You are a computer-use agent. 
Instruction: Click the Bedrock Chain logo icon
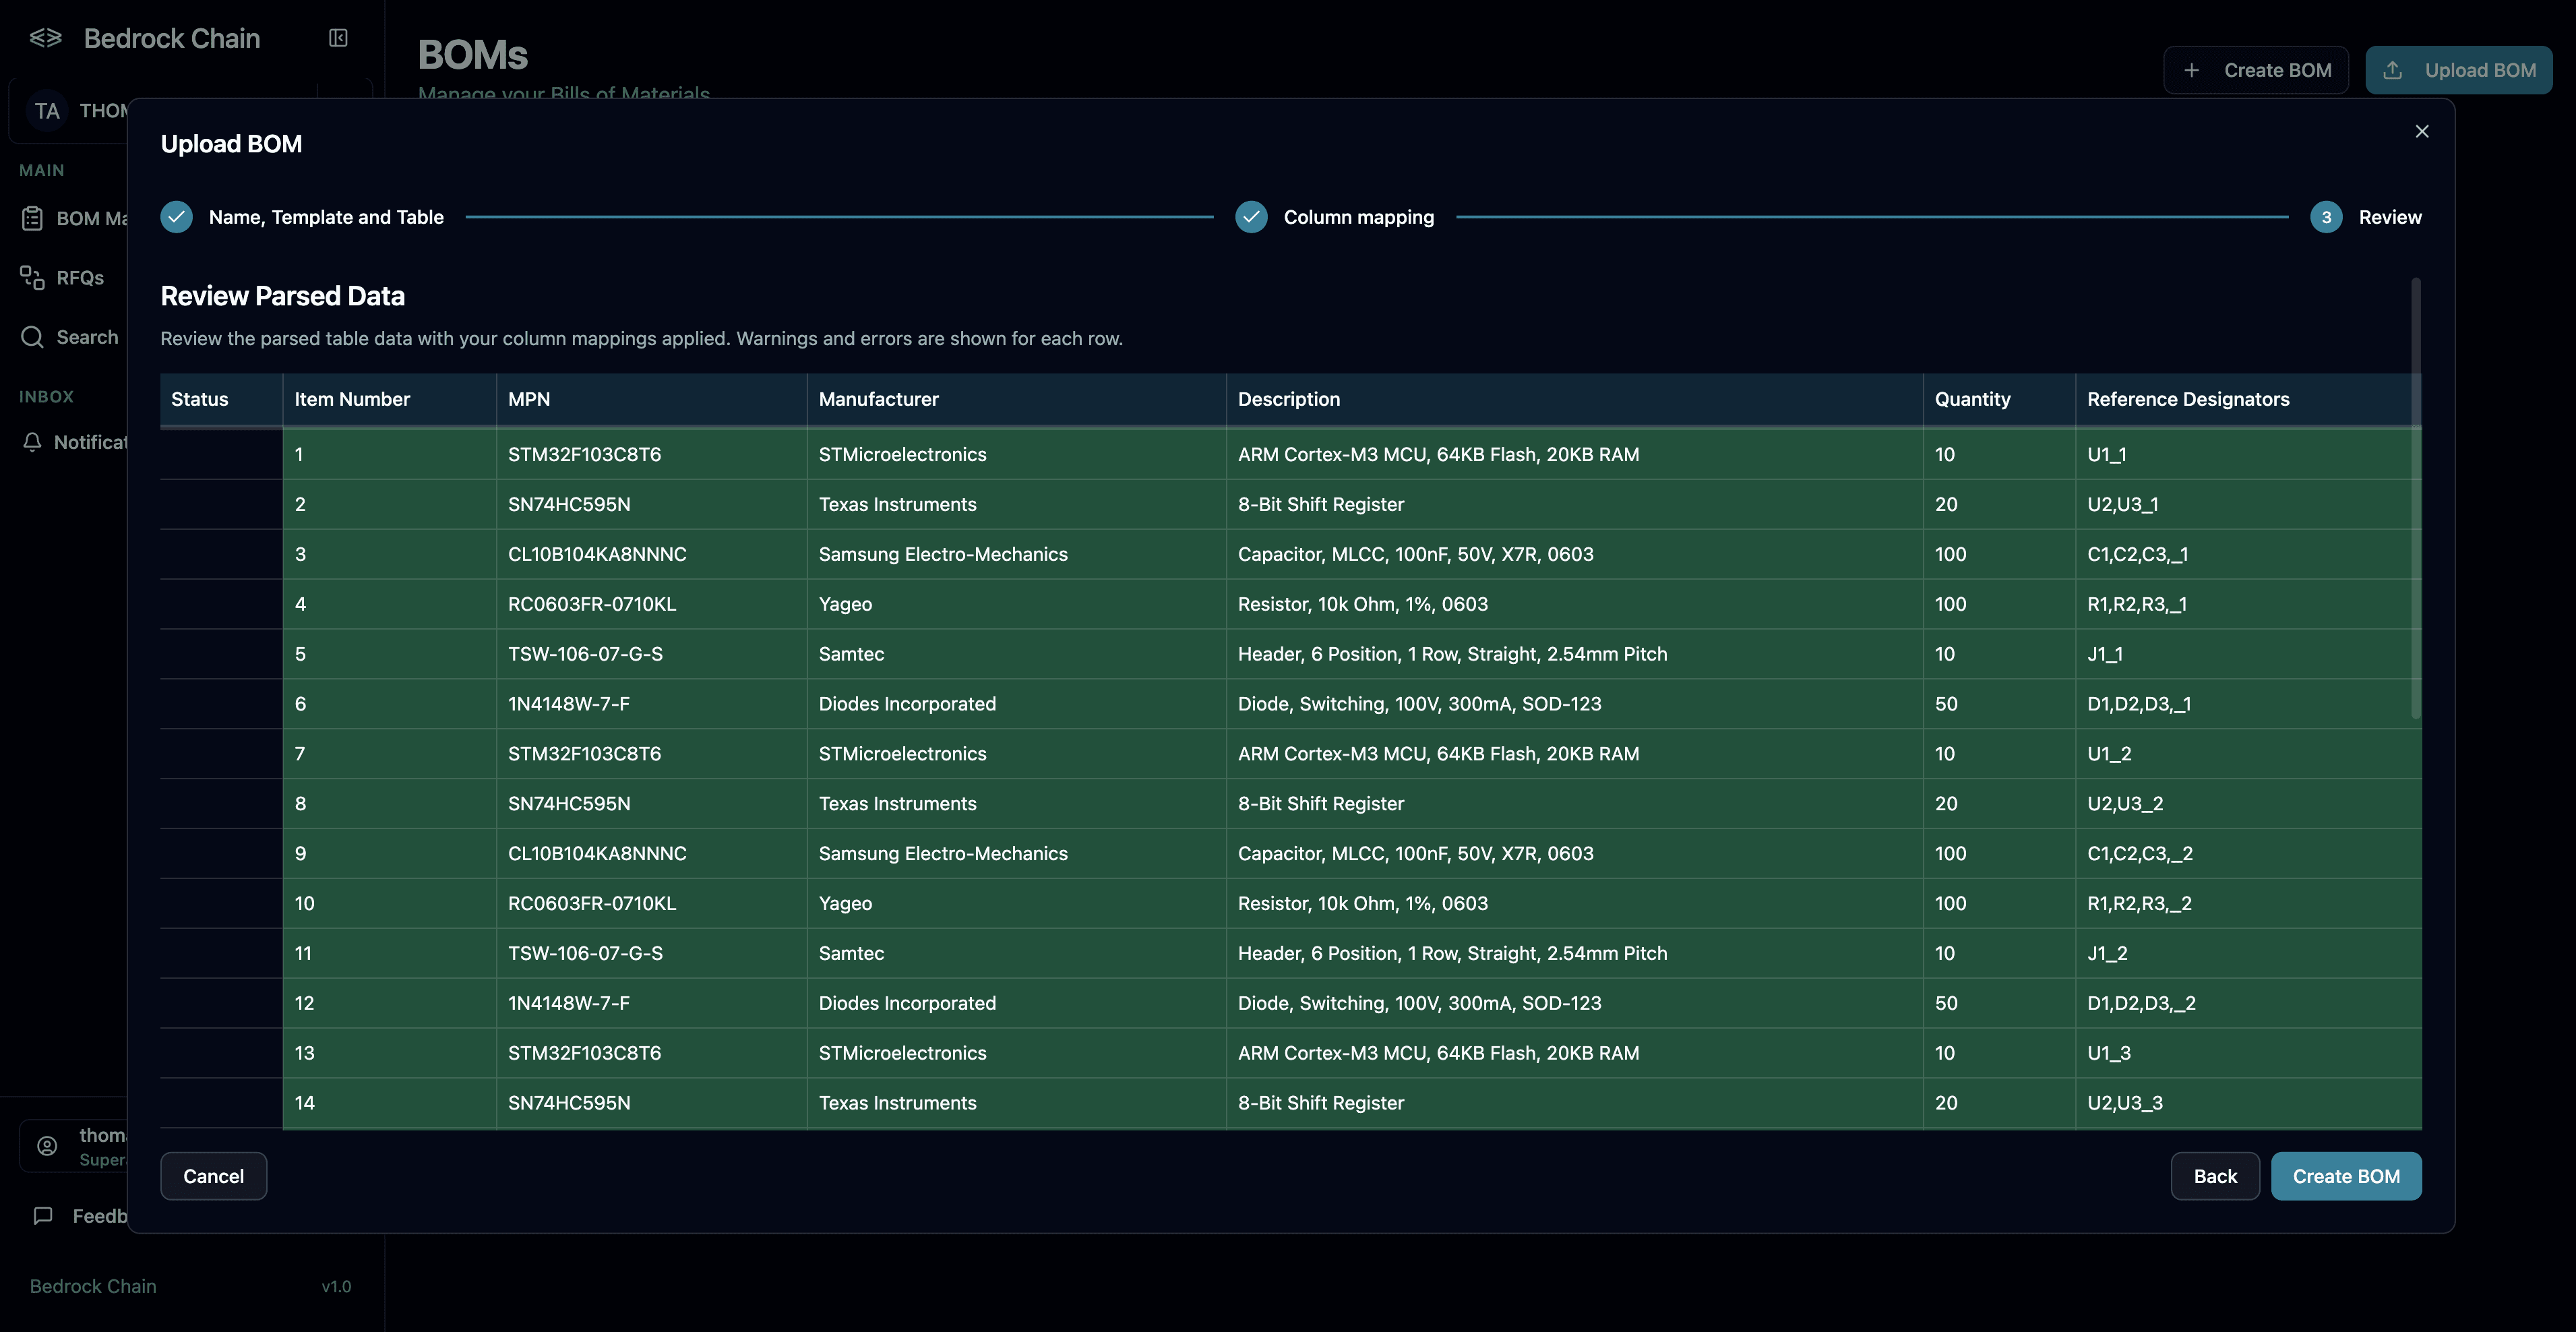click(46, 38)
